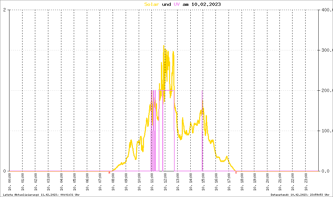Click the x-axis label '10. 12:00'
The width and height of the screenshot is (333, 197).
point(165,182)
